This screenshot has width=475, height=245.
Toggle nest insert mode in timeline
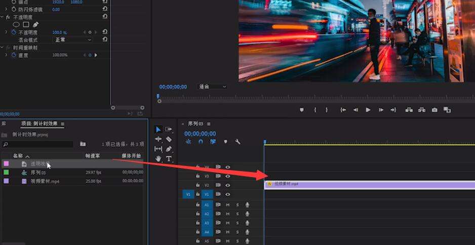click(x=188, y=141)
